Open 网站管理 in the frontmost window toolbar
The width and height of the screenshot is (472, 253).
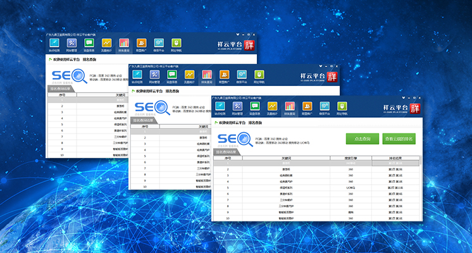(x=238, y=108)
